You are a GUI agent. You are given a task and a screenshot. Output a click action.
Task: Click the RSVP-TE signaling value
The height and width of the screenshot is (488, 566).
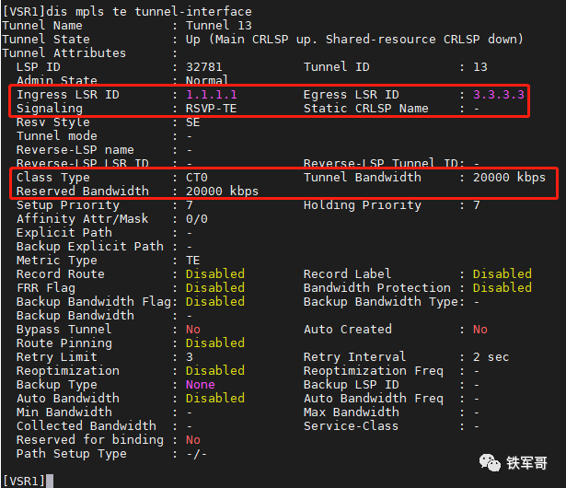(211, 109)
